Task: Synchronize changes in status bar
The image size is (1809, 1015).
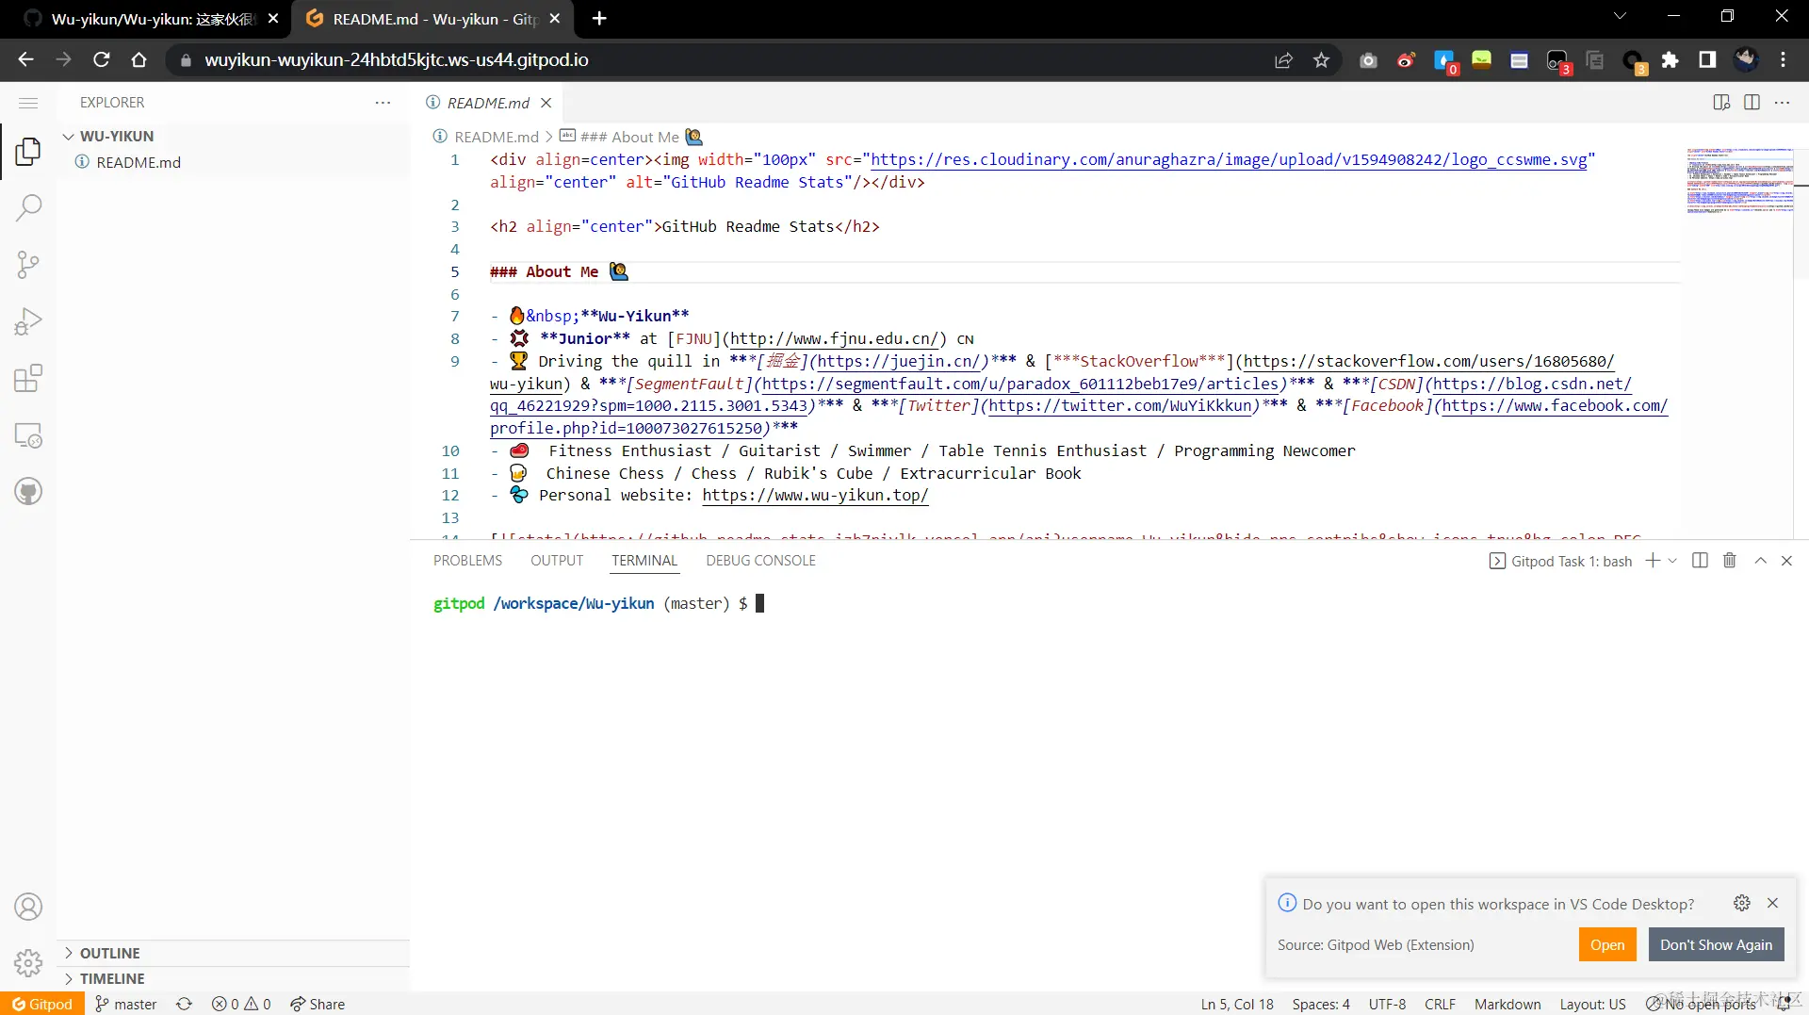Action: click(185, 1004)
